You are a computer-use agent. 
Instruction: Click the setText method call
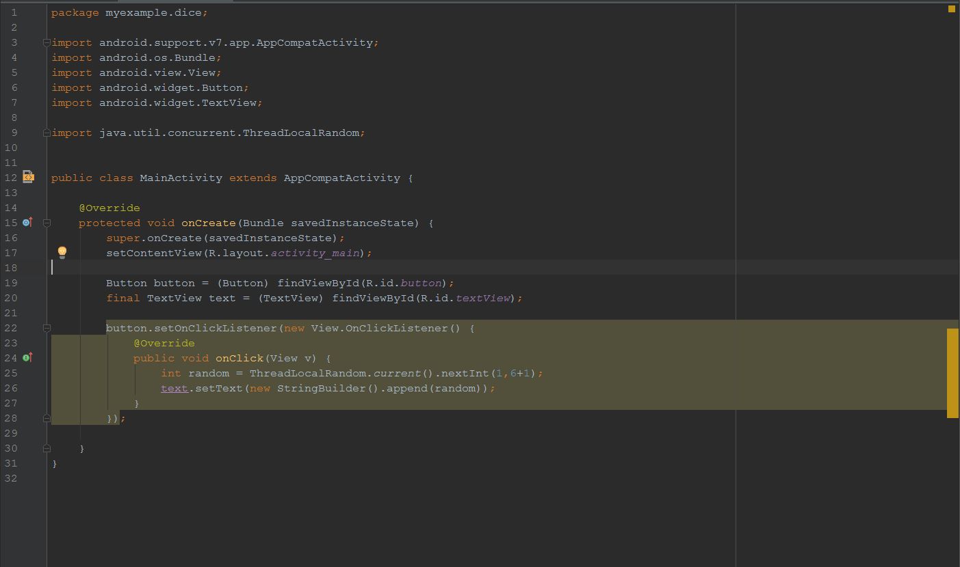[x=219, y=388]
